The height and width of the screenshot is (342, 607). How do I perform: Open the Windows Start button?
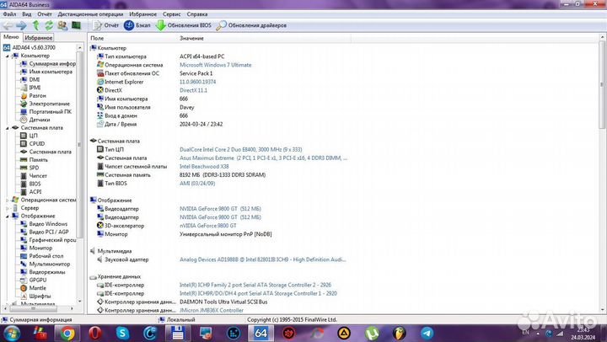11,333
